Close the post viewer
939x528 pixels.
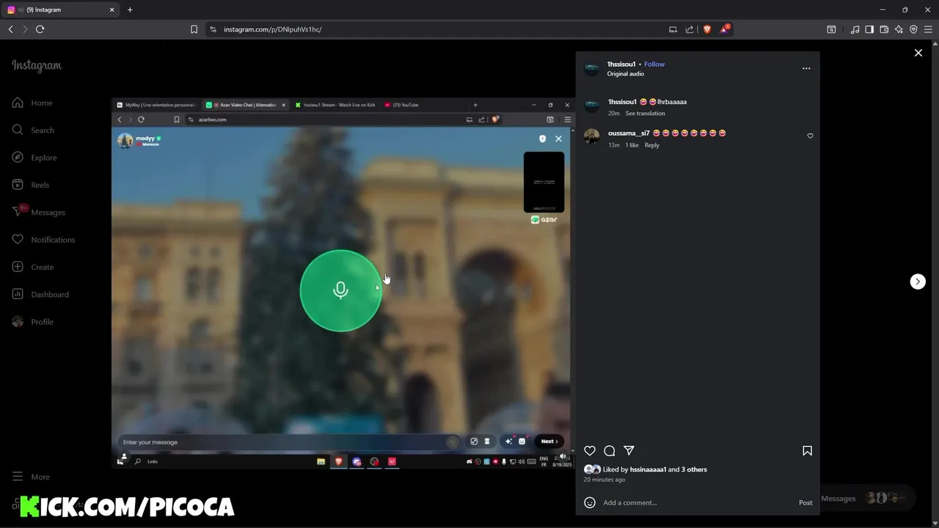click(918, 53)
